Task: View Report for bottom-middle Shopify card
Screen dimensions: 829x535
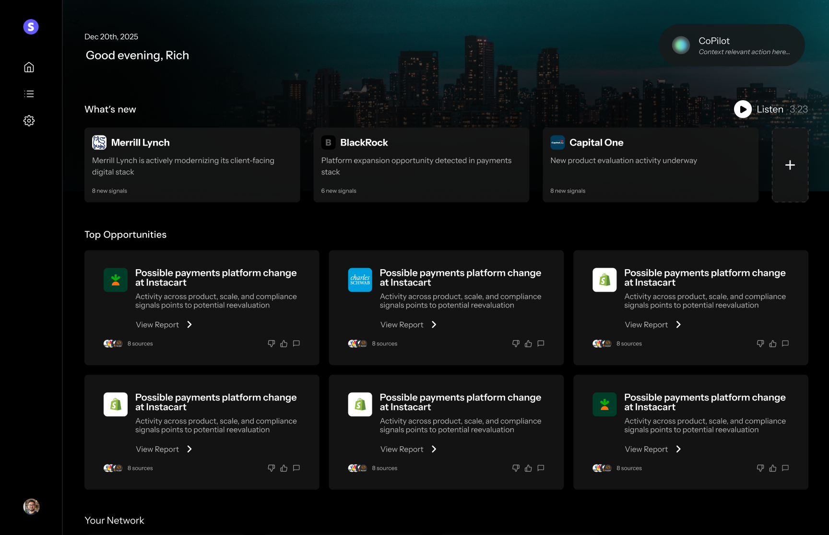Action: [402, 449]
